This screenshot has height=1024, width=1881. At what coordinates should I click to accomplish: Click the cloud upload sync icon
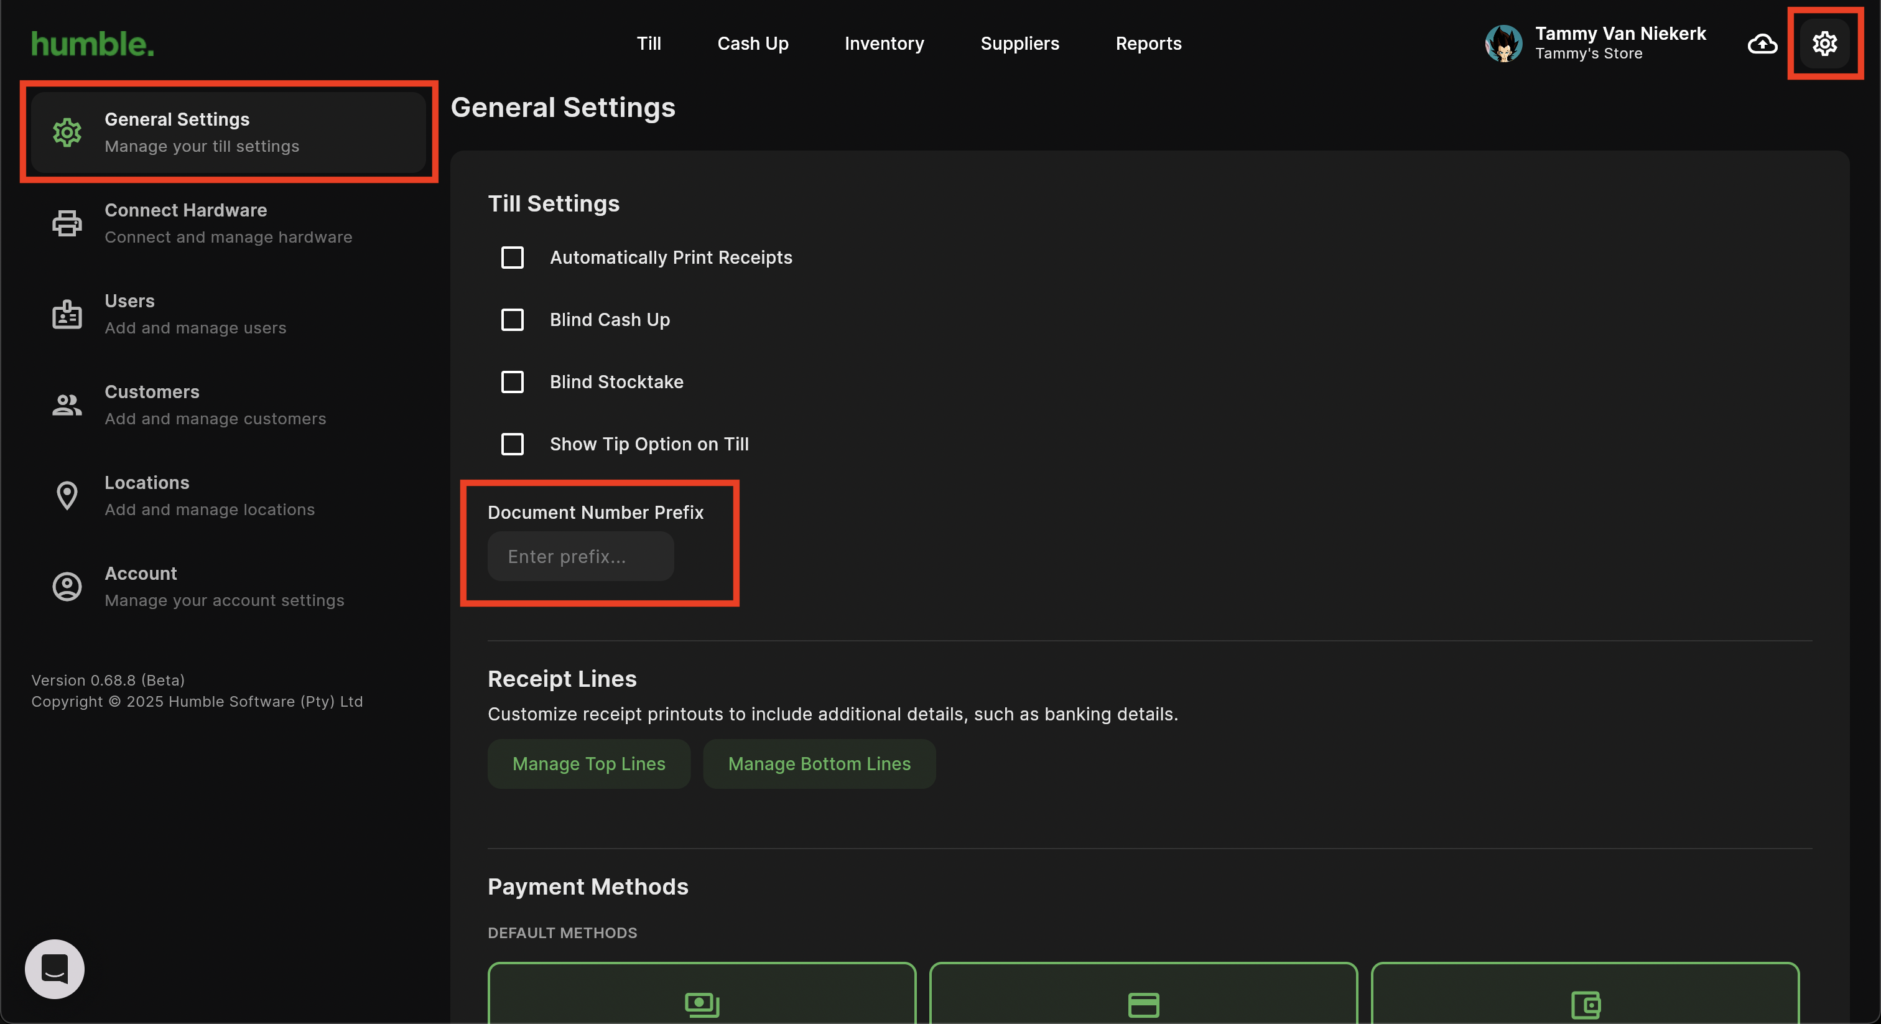[1762, 44]
